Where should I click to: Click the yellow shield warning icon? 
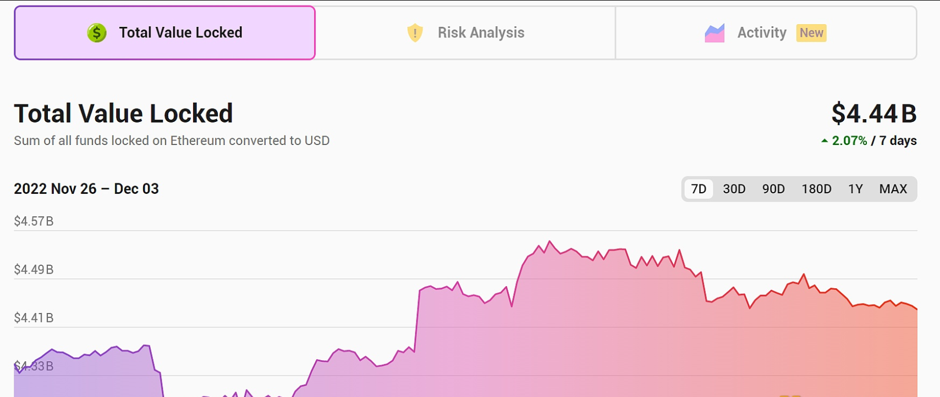click(x=415, y=33)
